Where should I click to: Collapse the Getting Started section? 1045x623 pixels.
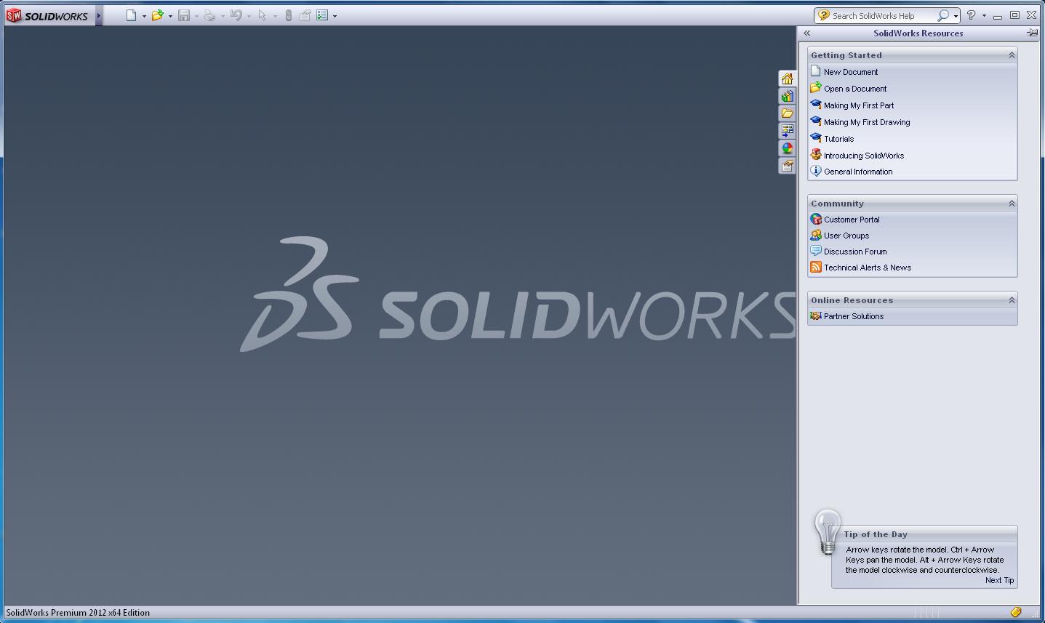click(1011, 55)
